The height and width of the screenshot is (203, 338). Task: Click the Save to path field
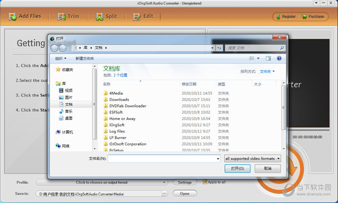[99, 194]
